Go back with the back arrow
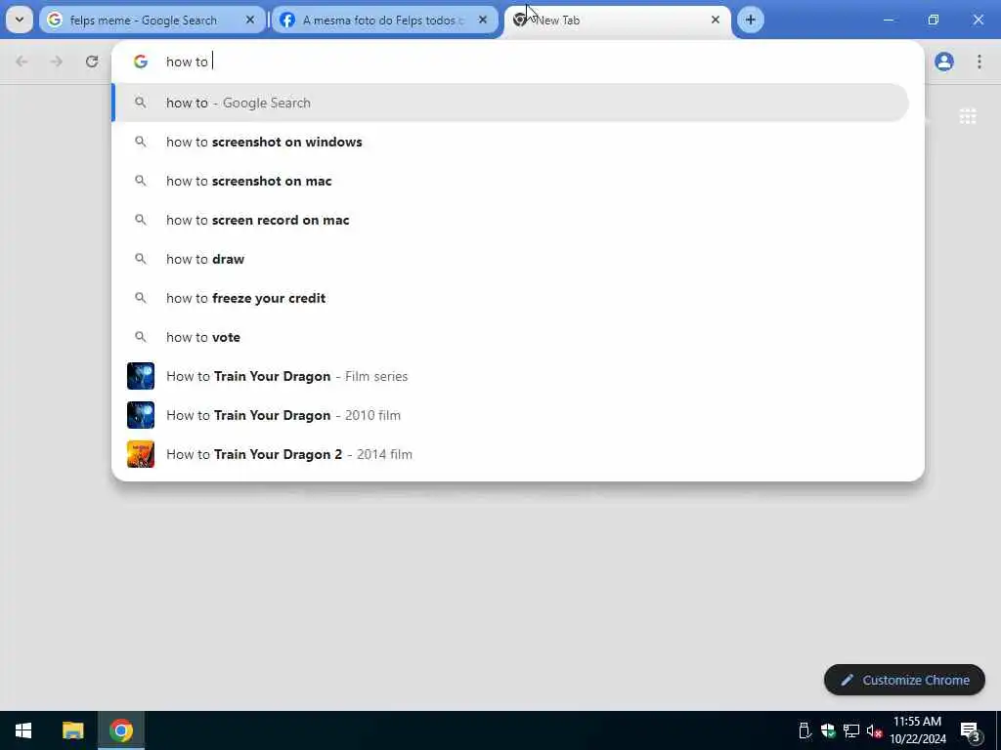Viewport: 1001px width, 750px height. 22,62
